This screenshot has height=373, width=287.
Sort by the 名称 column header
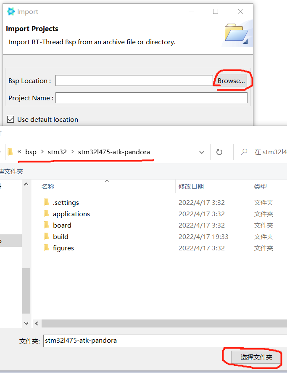click(48, 186)
